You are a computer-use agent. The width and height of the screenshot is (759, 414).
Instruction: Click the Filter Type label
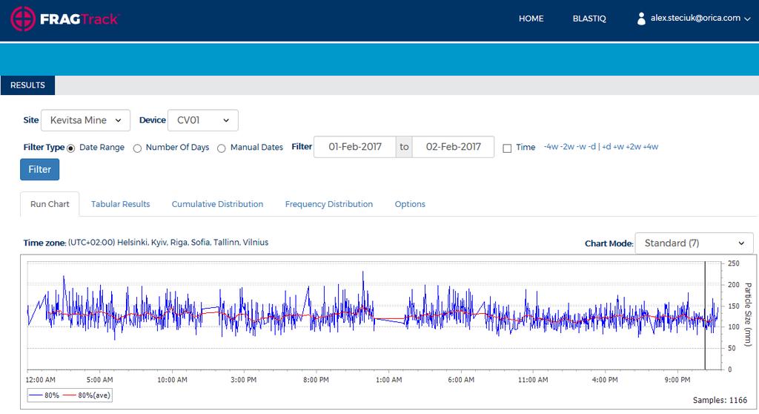[44, 147]
